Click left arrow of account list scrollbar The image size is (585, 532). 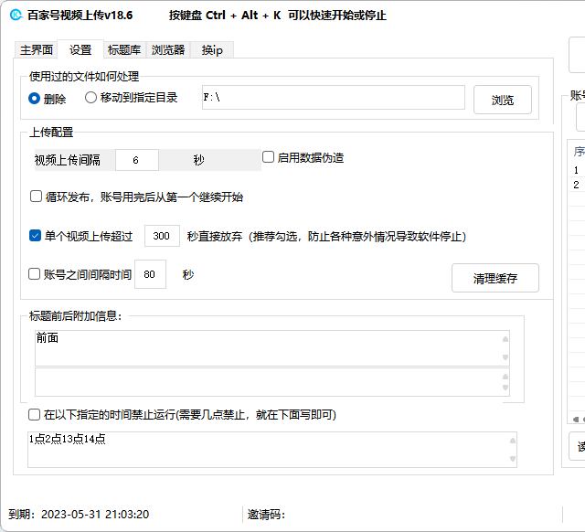(576, 420)
